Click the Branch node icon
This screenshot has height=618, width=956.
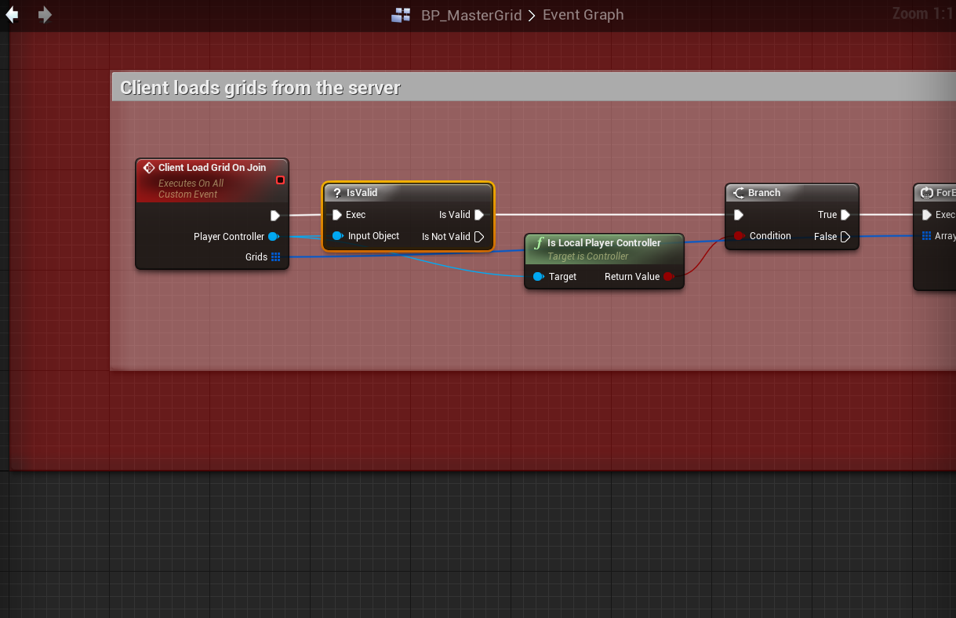pos(739,193)
